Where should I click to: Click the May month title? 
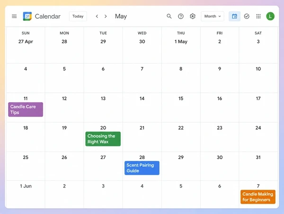click(121, 16)
